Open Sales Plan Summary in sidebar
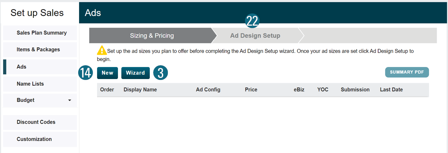 point(41,33)
